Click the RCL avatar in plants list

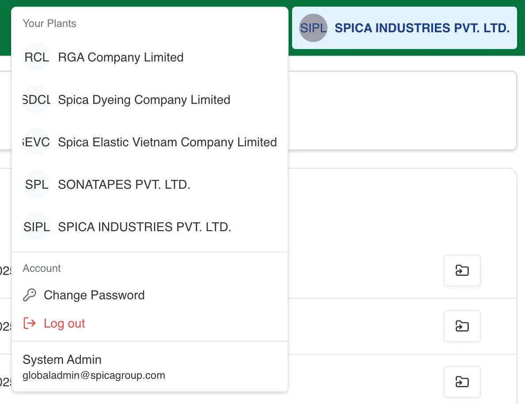37,57
